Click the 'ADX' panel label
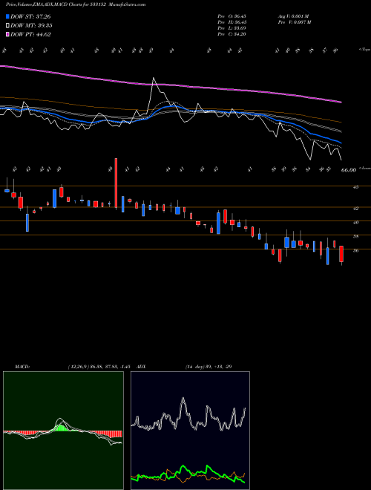The image size is (371, 490). tap(141, 367)
